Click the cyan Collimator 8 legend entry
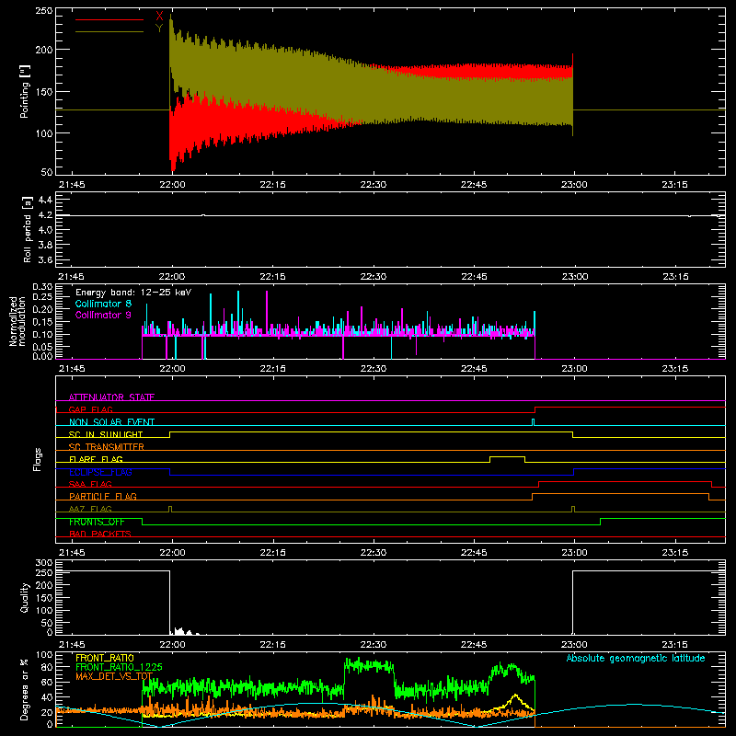The image size is (736, 736). tap(103, 304)
